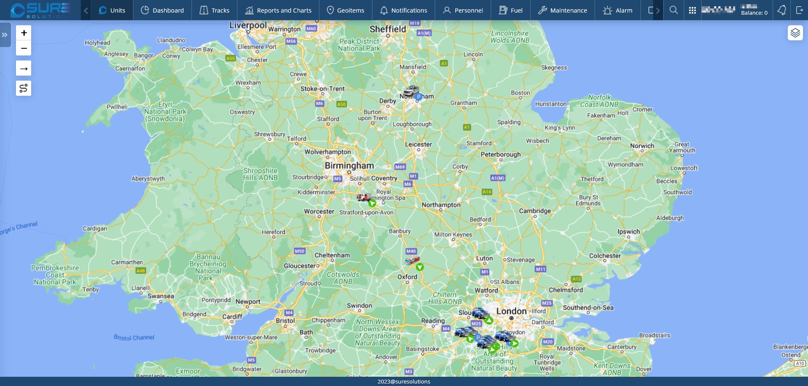Select the car marker by Croydon
Screen dimensions: 808x386
coord(503,336)
